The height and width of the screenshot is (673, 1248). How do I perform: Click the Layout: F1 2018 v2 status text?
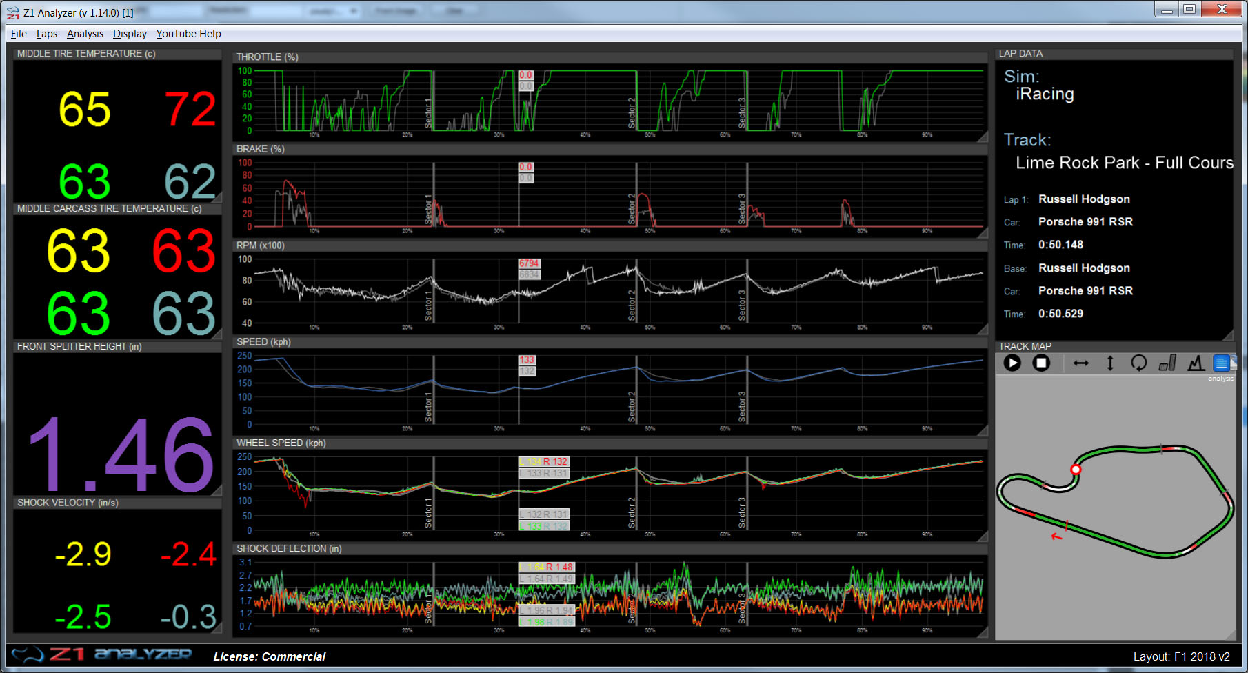pos(1181,656)
